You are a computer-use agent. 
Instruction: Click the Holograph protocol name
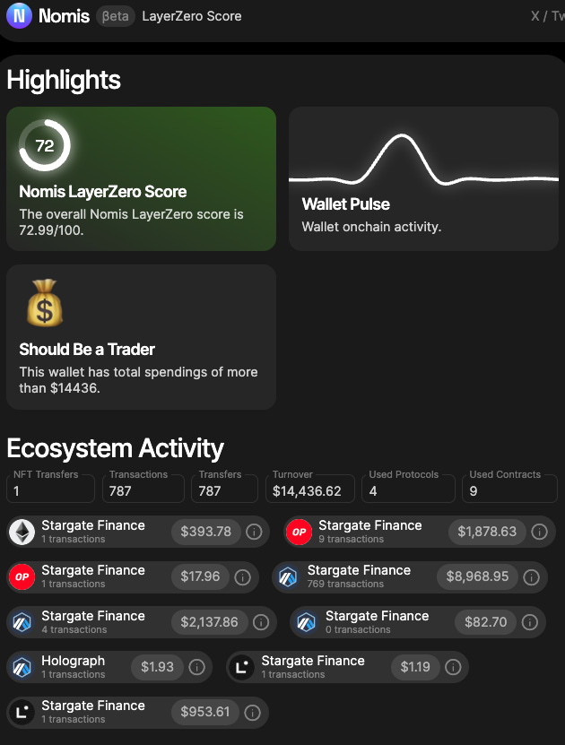pyautogui.click(x=74, y=661)
